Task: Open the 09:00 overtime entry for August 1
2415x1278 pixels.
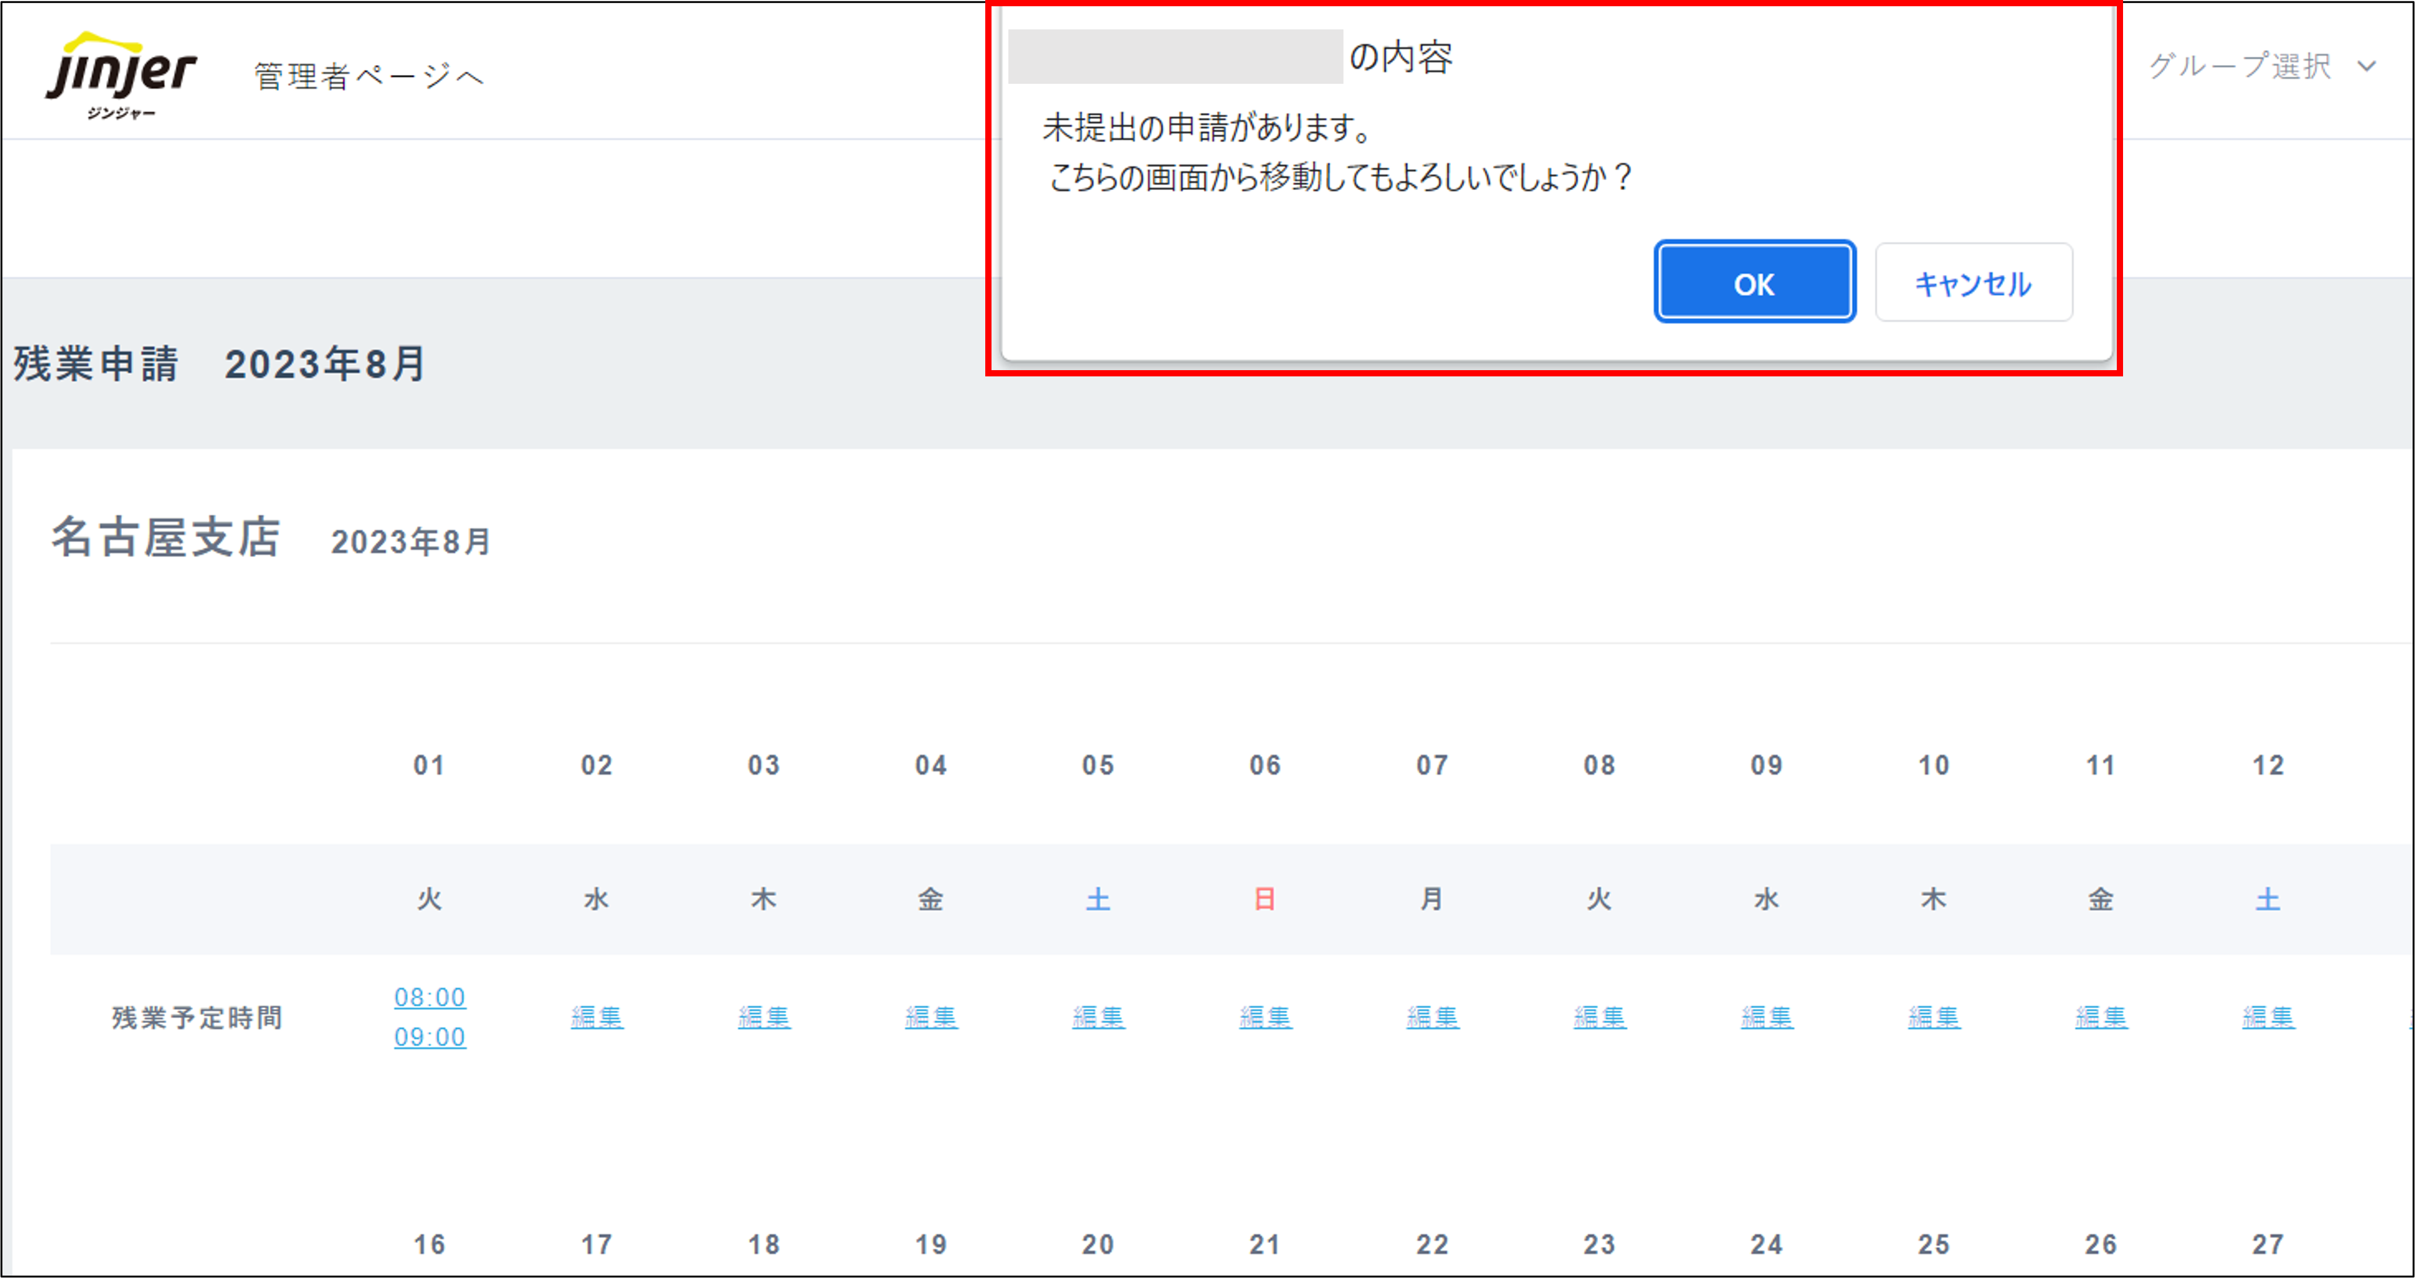Action: (429, 1037)
